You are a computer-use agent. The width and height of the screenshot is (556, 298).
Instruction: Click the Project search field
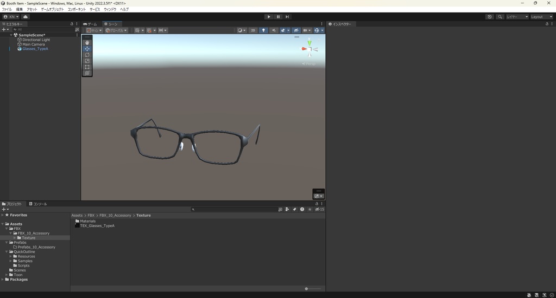[233, 209]
